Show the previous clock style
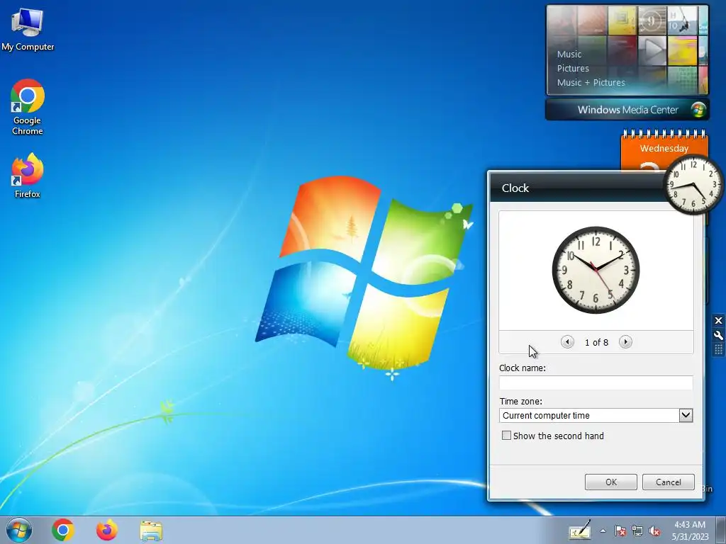The height and width of the screenshot is (544, 726). (567, 342)
